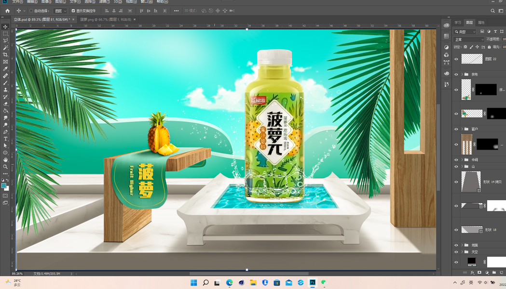The height and width of the screenshot is (289, 506).
Task: Click the add layer style fx icon
Action: (x=472, y=273)
